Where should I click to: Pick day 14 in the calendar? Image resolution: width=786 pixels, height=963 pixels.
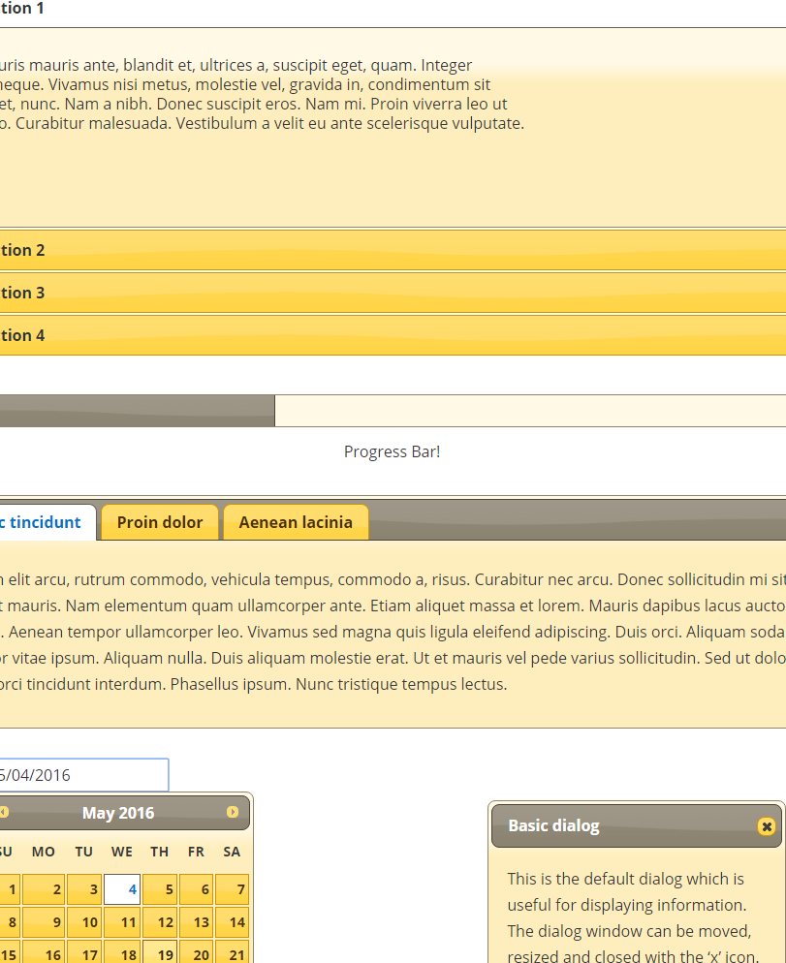(x=232, y=922)
